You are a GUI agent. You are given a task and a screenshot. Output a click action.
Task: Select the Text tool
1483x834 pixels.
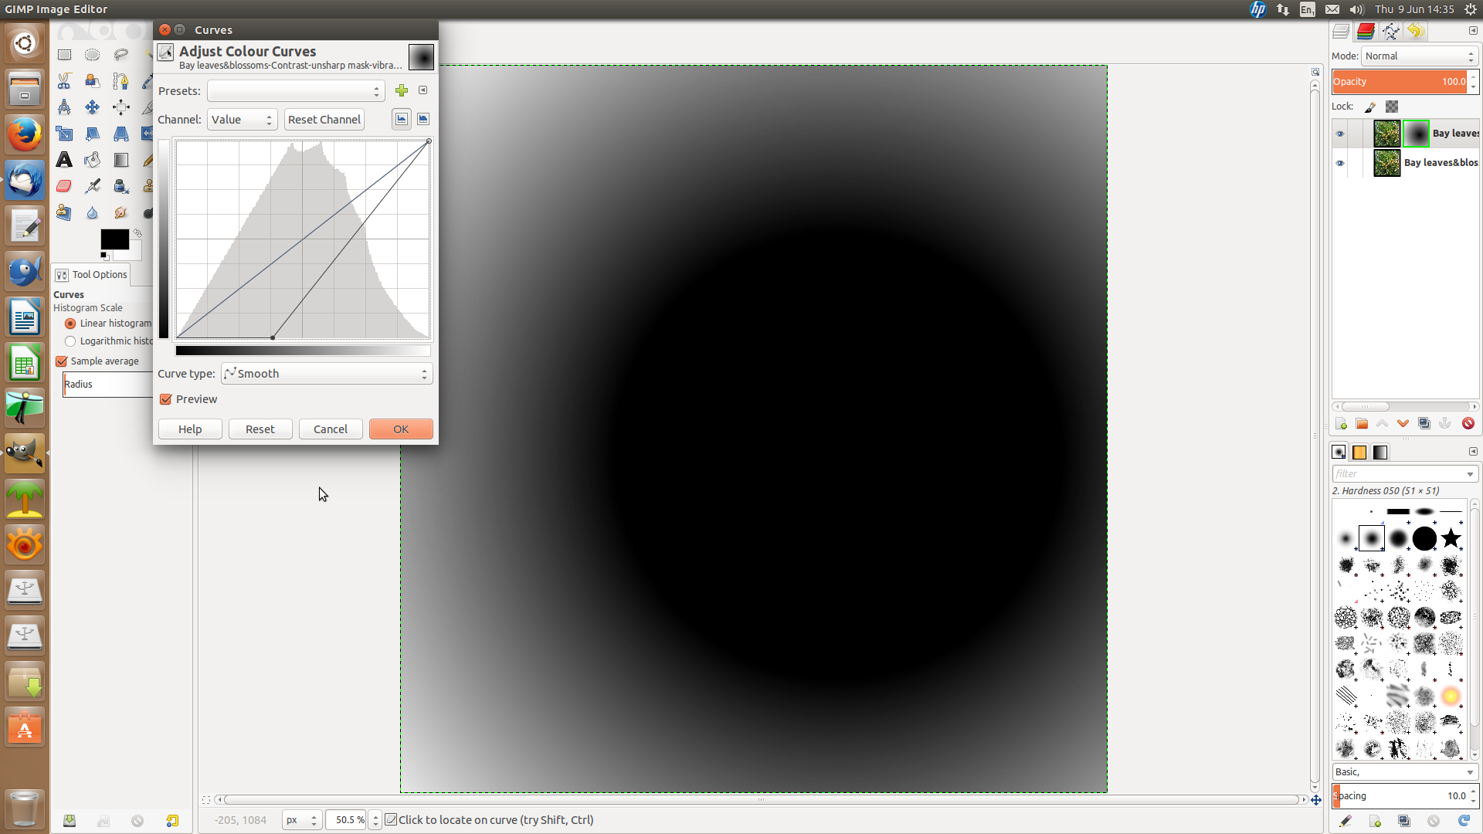(x=64, y=160)
